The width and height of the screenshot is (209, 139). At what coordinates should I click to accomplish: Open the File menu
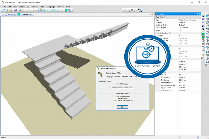coord(4,7)
